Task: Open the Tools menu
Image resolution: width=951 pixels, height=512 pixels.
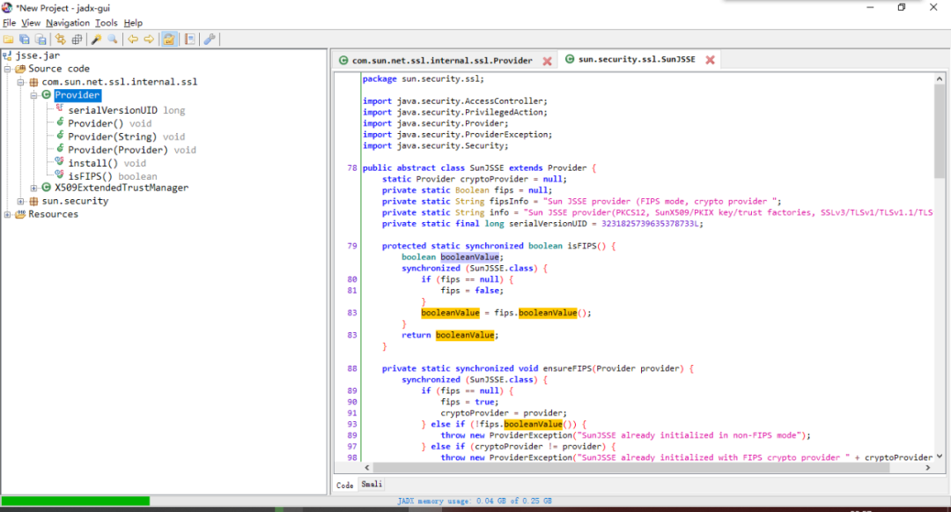Action: [107, 23]
